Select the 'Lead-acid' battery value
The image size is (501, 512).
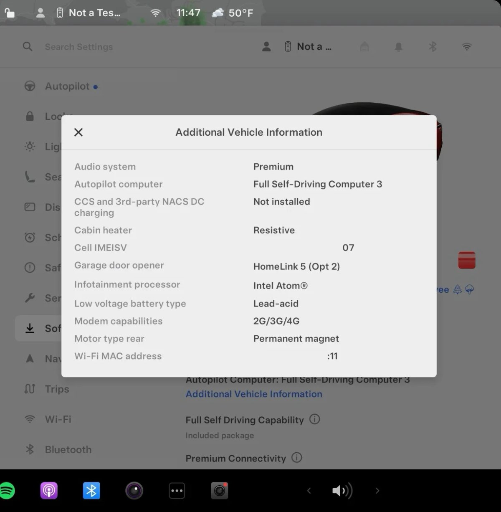(276, 304)
